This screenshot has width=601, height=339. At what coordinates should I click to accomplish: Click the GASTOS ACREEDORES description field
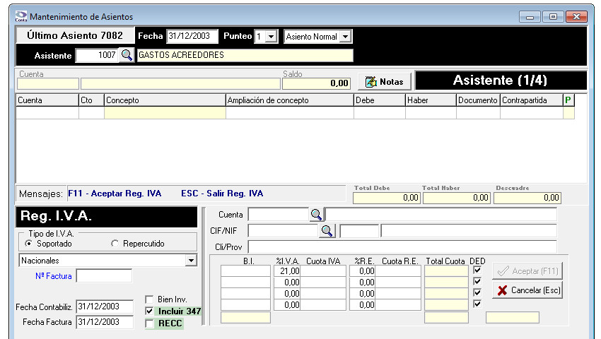click(x=245, y=55)
